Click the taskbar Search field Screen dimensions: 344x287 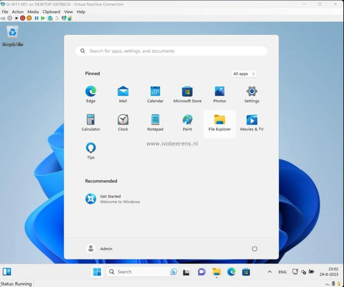[x=142, y=272]
